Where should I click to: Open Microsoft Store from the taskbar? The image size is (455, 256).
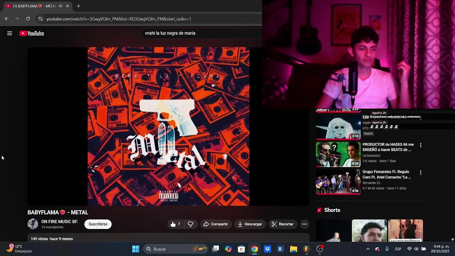[x=241, y=249]
